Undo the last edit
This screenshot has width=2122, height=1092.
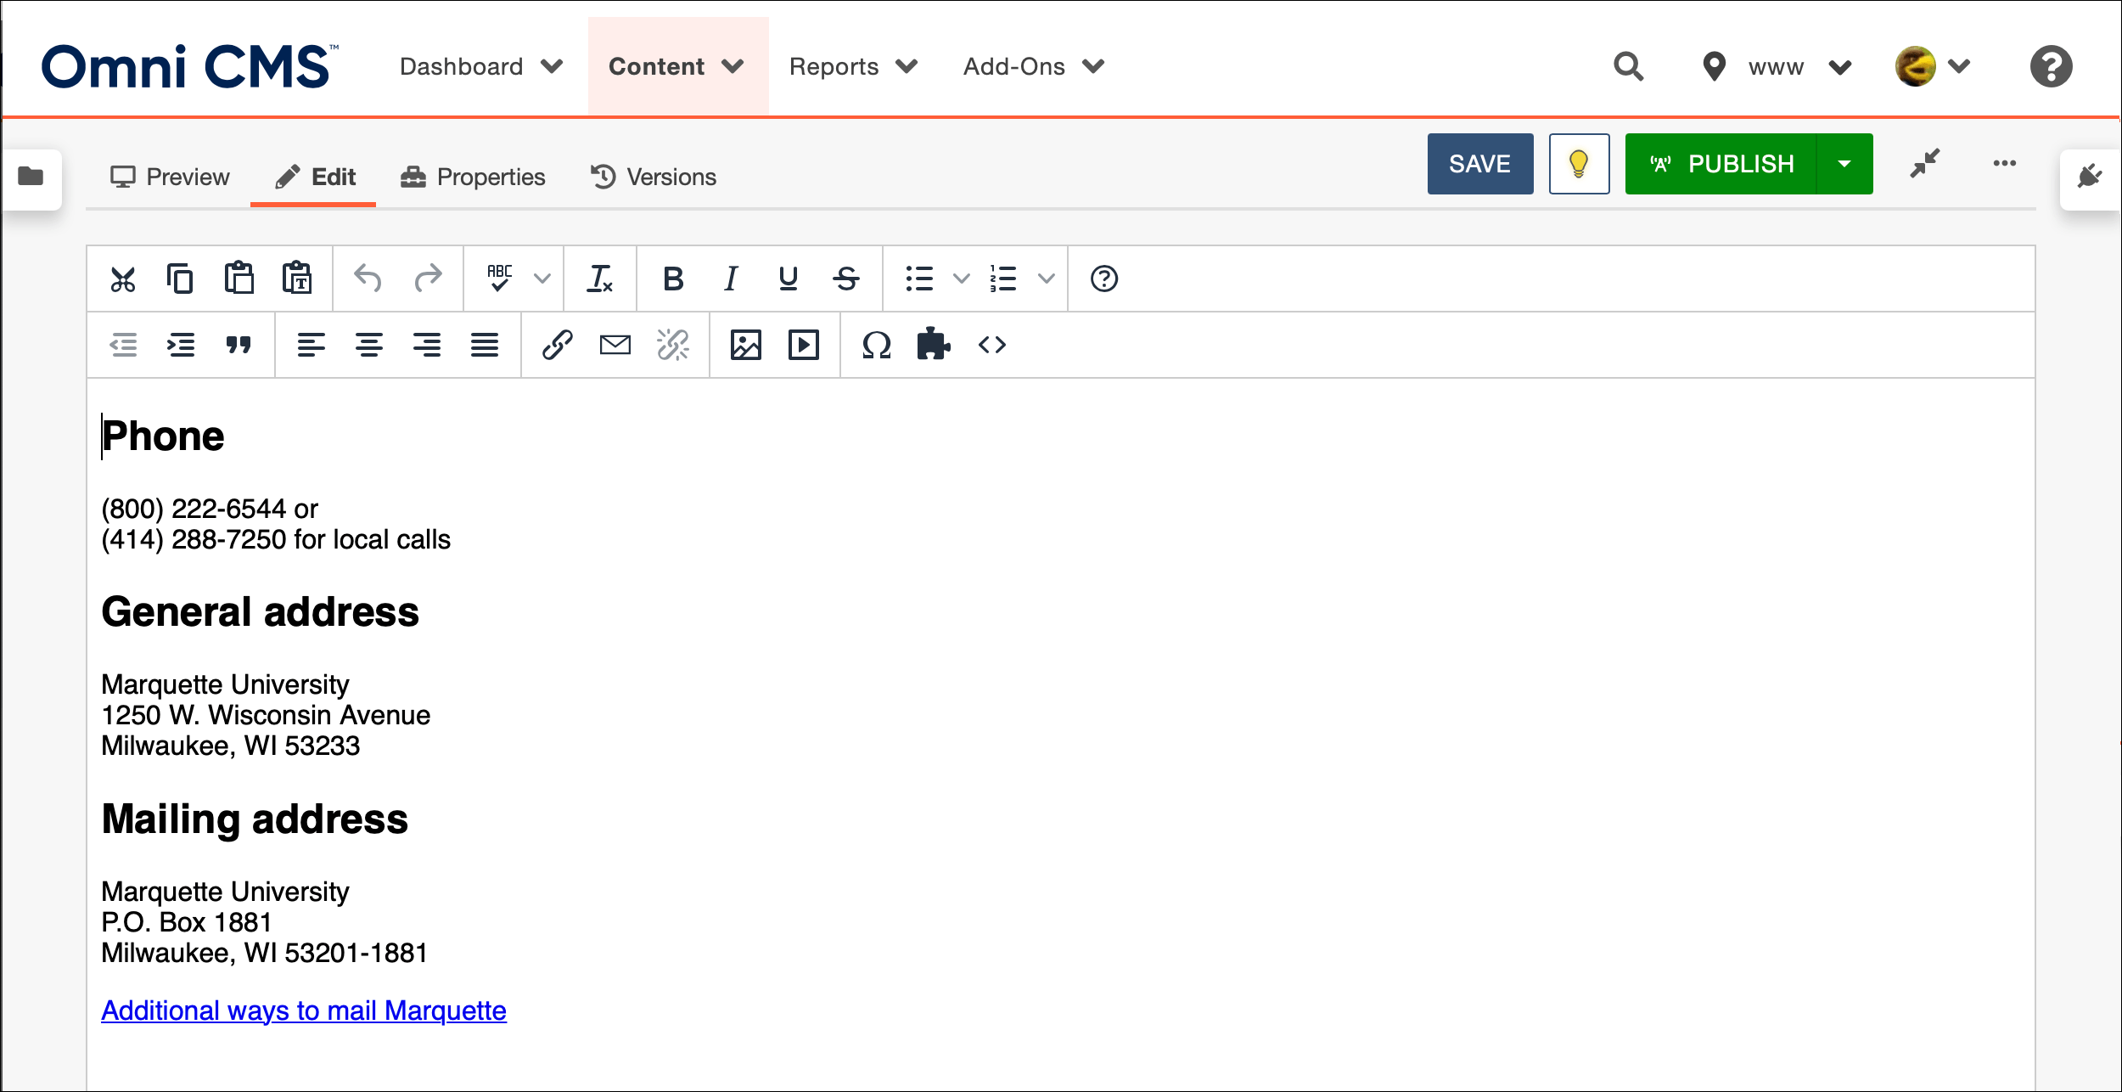368,279
